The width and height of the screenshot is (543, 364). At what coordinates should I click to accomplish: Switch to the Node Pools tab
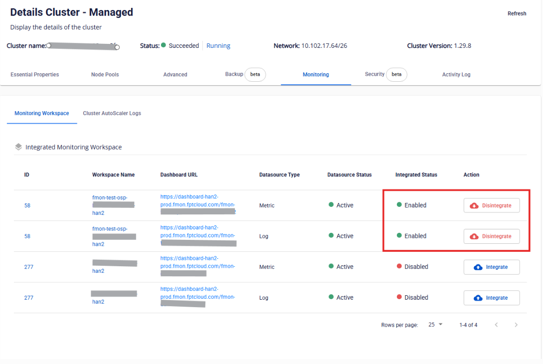(105, 74)
